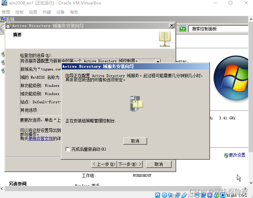This screenshot has height=198, width=253.
Task: Click the 上一步 back button
Action: click(104, 164)
